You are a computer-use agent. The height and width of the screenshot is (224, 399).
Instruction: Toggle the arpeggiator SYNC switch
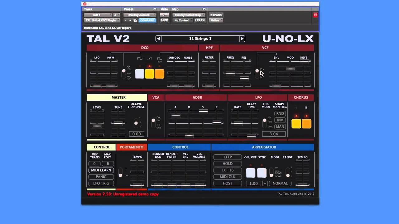[262, 173]
